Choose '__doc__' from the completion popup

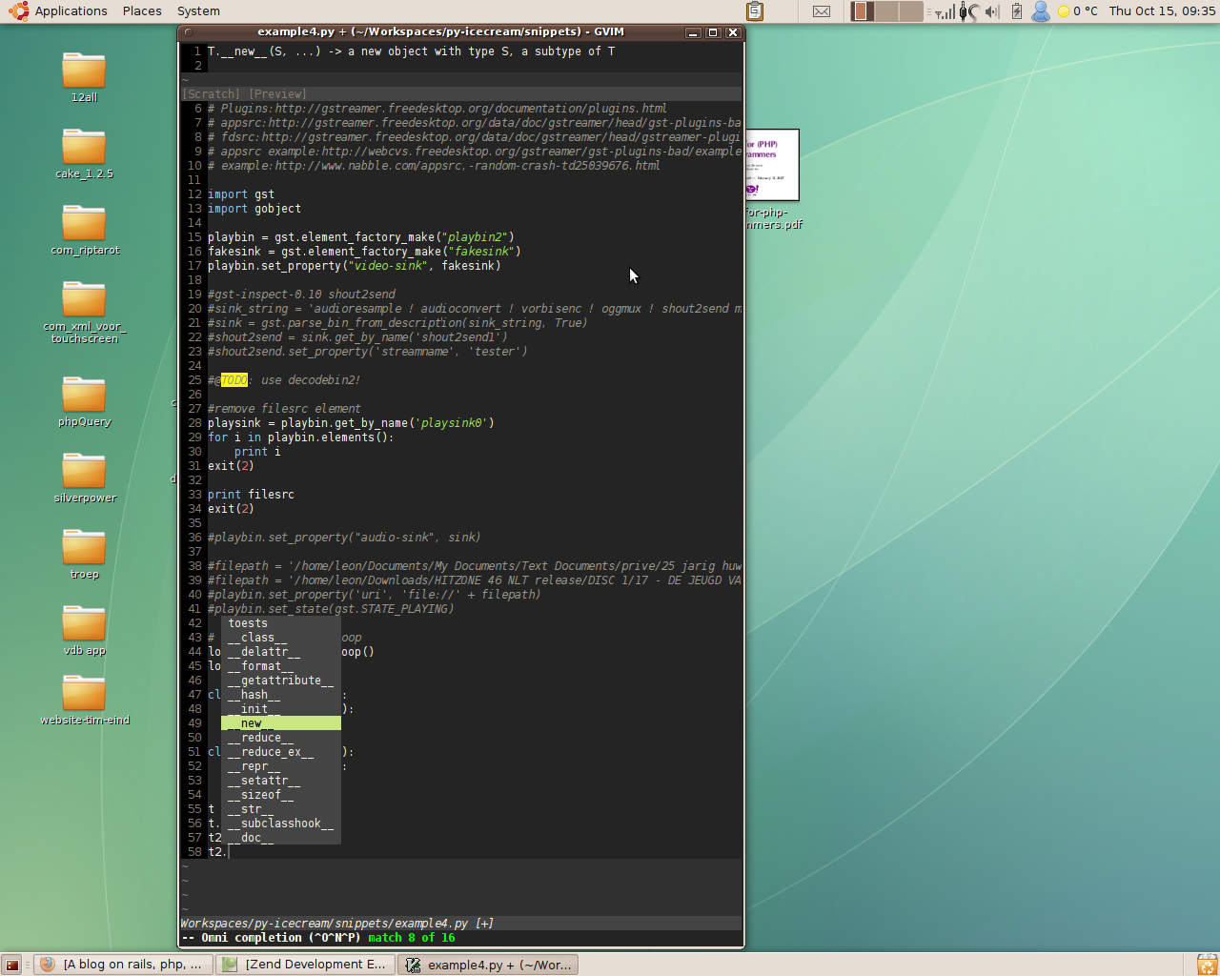pos(281,838)
